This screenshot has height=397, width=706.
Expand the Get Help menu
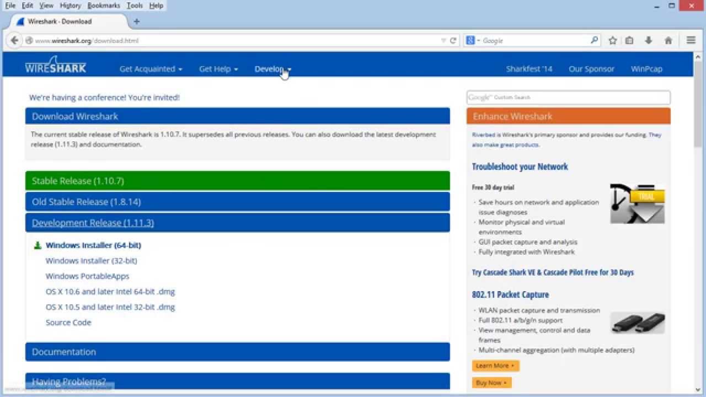[x=218, y=69]
